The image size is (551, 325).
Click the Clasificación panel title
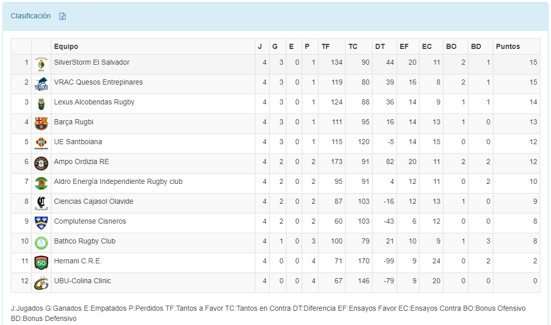pos(31,16)
